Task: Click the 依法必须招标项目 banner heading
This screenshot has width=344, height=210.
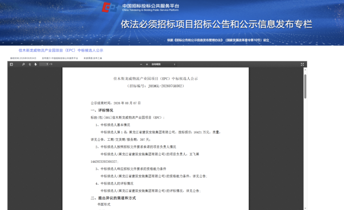Action: (216, 24)
